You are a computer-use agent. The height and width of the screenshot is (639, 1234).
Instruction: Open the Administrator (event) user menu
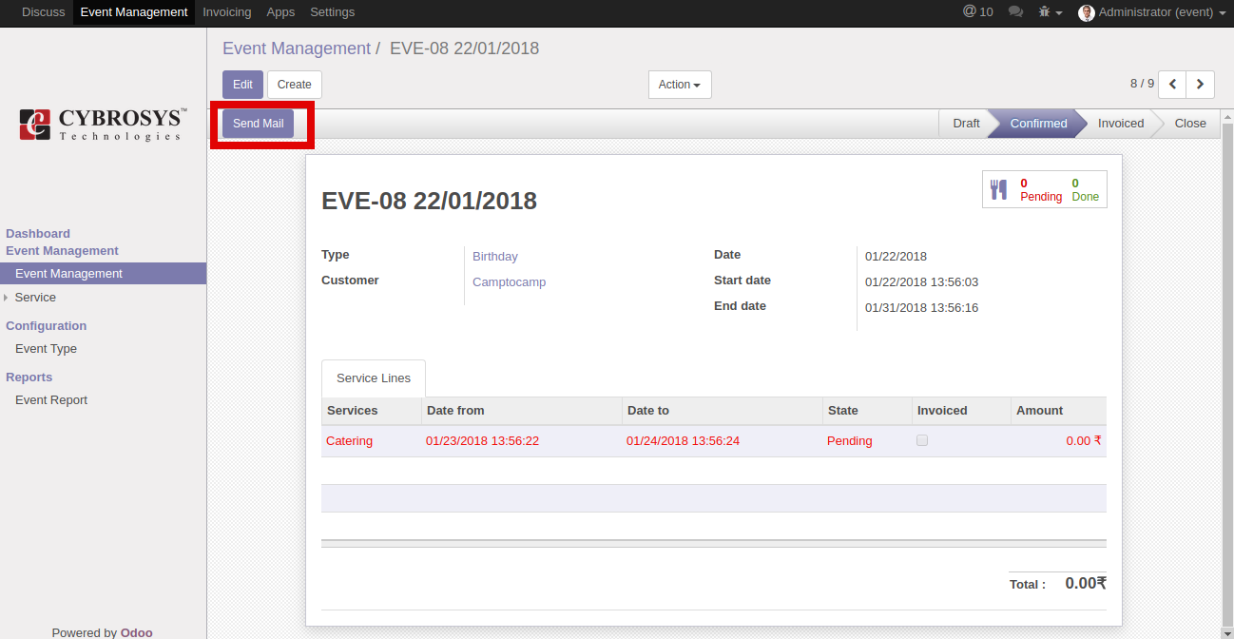1152,12
